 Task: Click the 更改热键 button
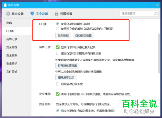click(x=63, y=35)
